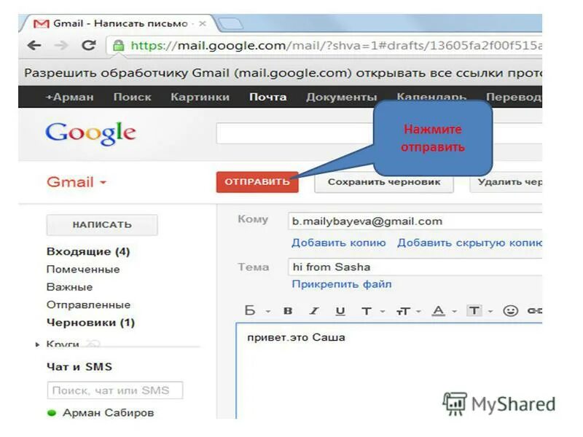The width and height of the screenshot is (583, 437).
Task: Open the text background color dropdown
Action: point(480,311)
